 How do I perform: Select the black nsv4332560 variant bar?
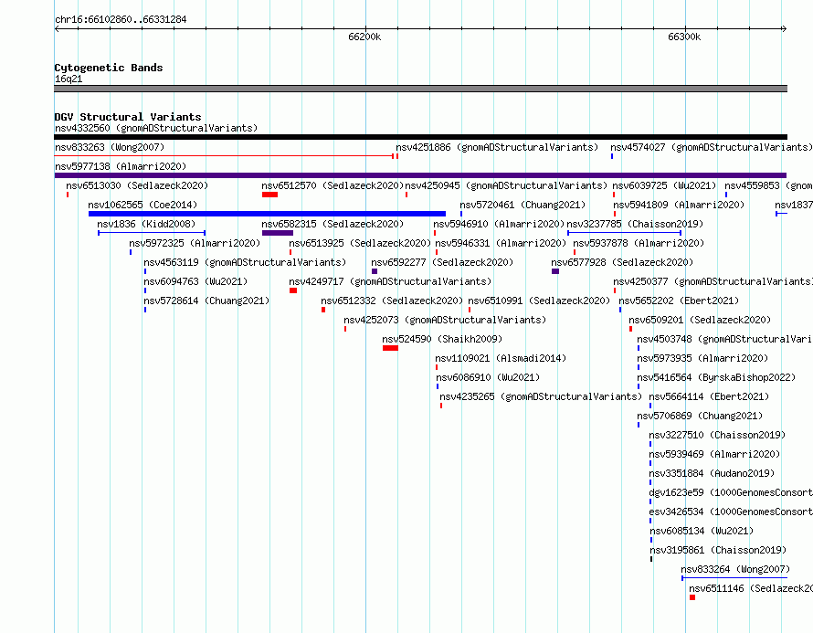pos(420,137)
